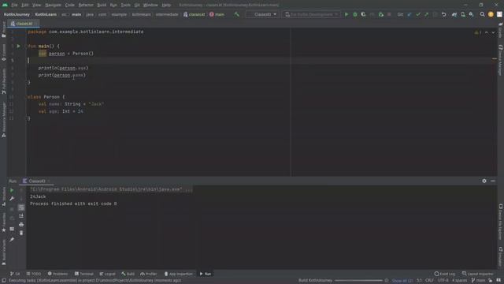
Task: Click KotlinJourney breadcrumb in navigation bar
Action: point(17,14)
